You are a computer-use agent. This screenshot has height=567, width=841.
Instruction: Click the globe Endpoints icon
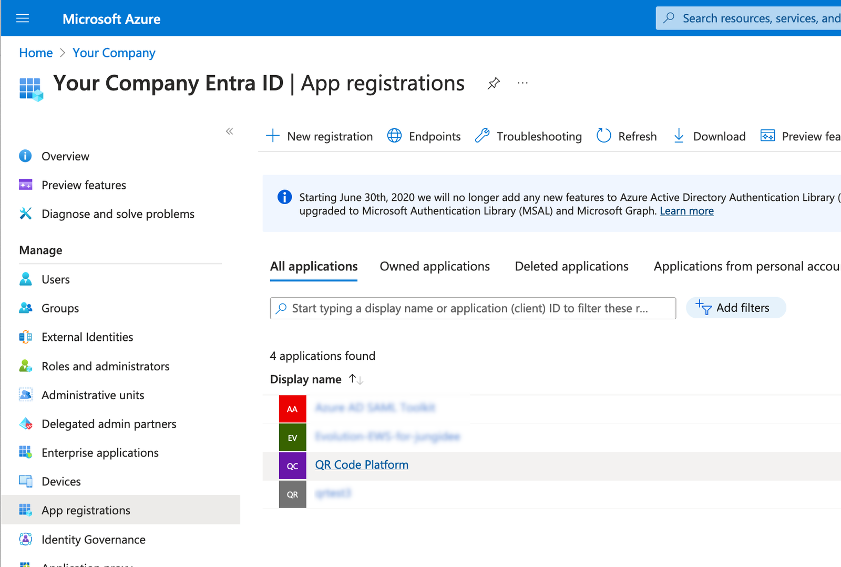tap(394, 136)
